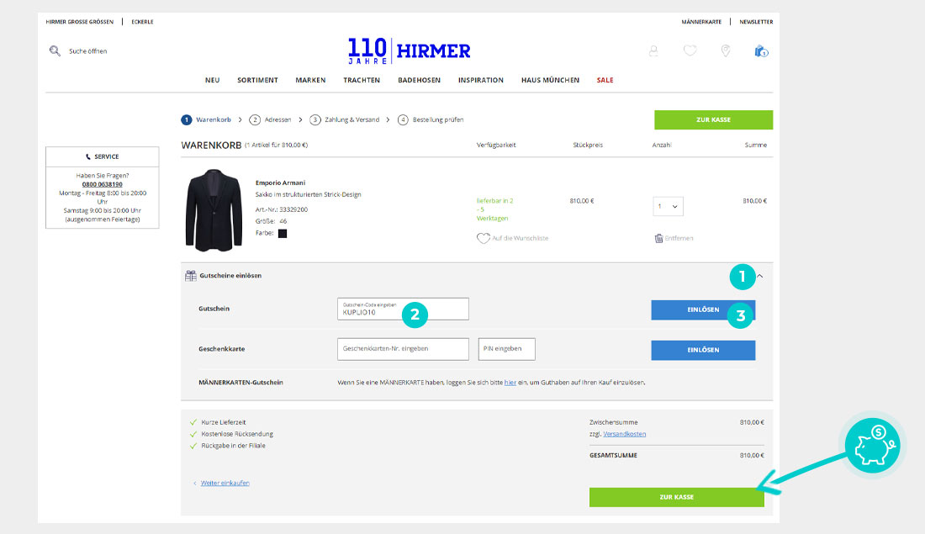Image resolution: width=925 pixels, height=534 pixels.
Task: Open the MÄNNERKARTE top link
Action: [701, 22]
